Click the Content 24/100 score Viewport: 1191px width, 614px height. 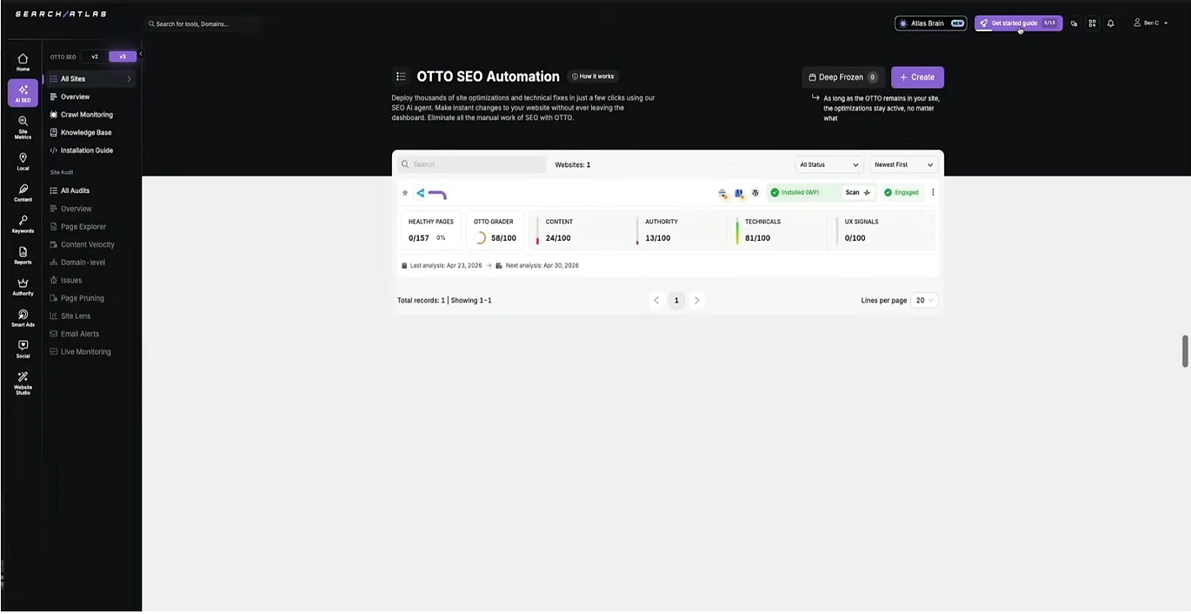click(558, 238)
